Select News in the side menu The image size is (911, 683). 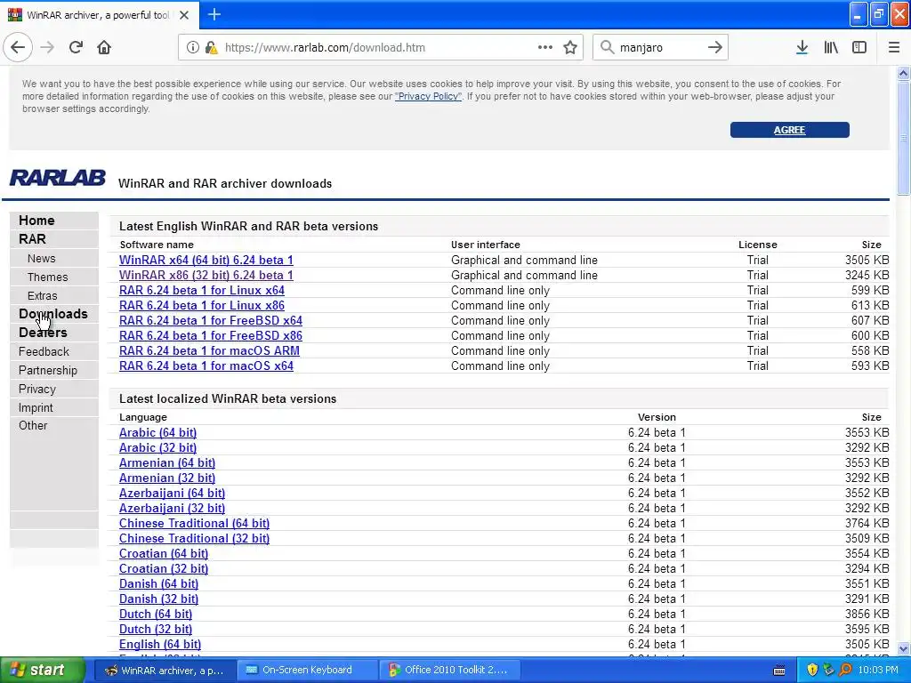(41, 258)
